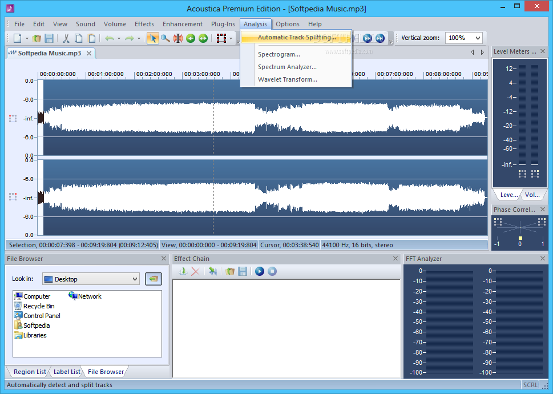553x394 pixels.
Task: Apply the effect chain with the waveform icon
Action: coord(213,271)
